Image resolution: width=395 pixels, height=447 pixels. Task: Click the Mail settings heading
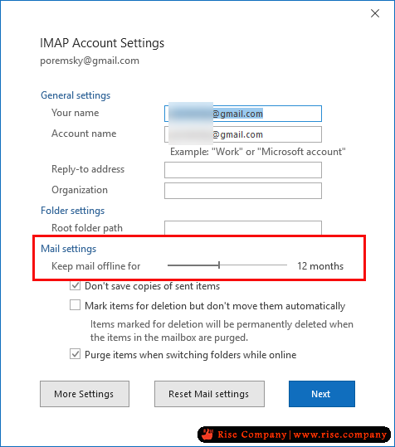(x=68, y=249)
